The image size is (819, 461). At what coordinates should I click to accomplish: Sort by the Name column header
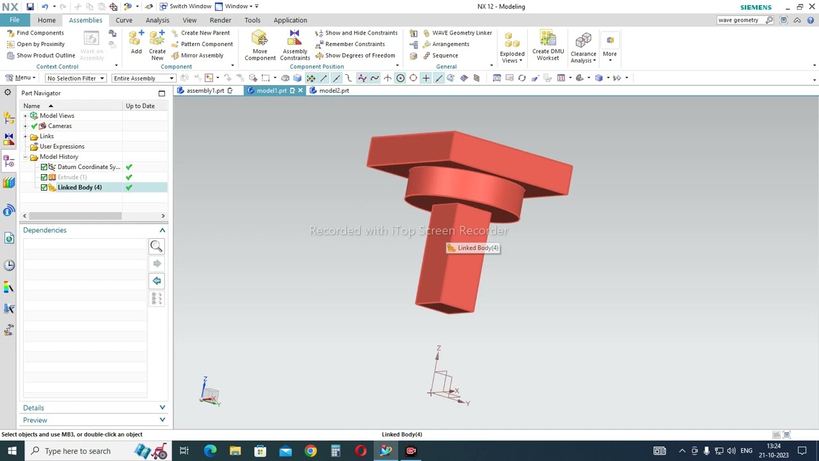click(x=72, y=106)
